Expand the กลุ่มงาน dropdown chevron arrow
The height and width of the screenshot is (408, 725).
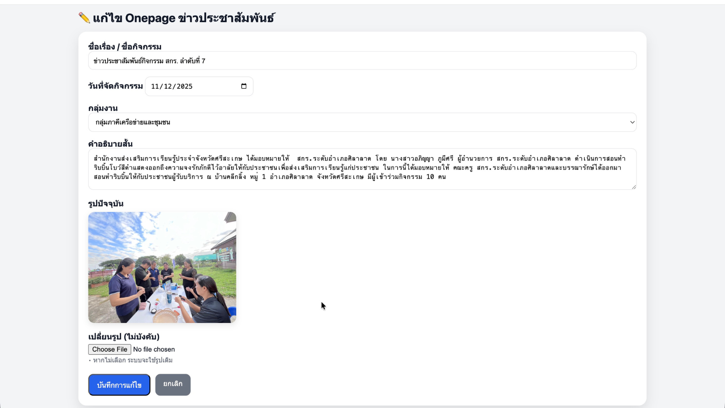[632, 122]
